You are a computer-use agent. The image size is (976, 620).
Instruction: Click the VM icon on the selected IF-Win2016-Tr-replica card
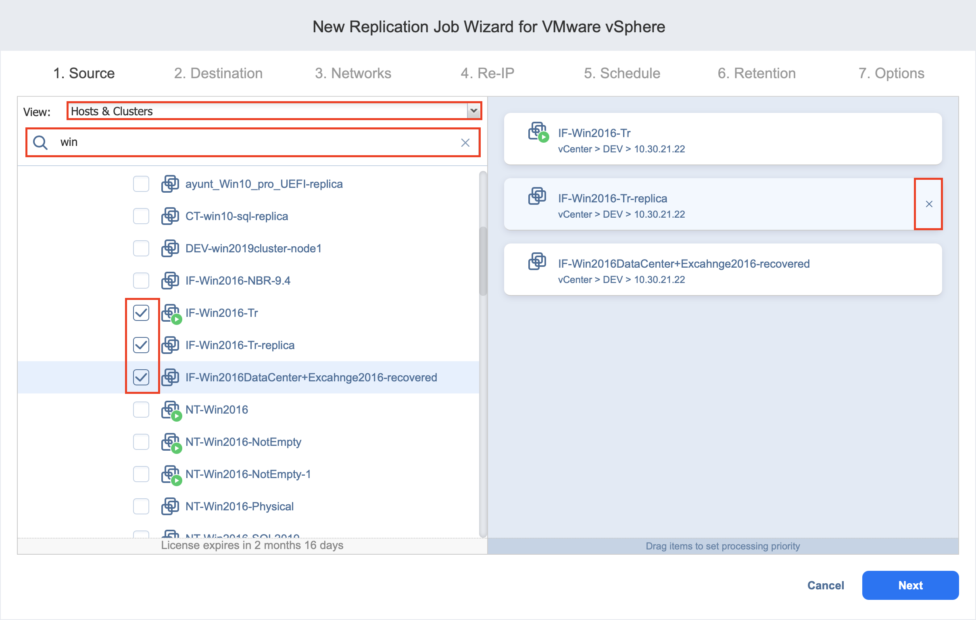coord(537,196)
